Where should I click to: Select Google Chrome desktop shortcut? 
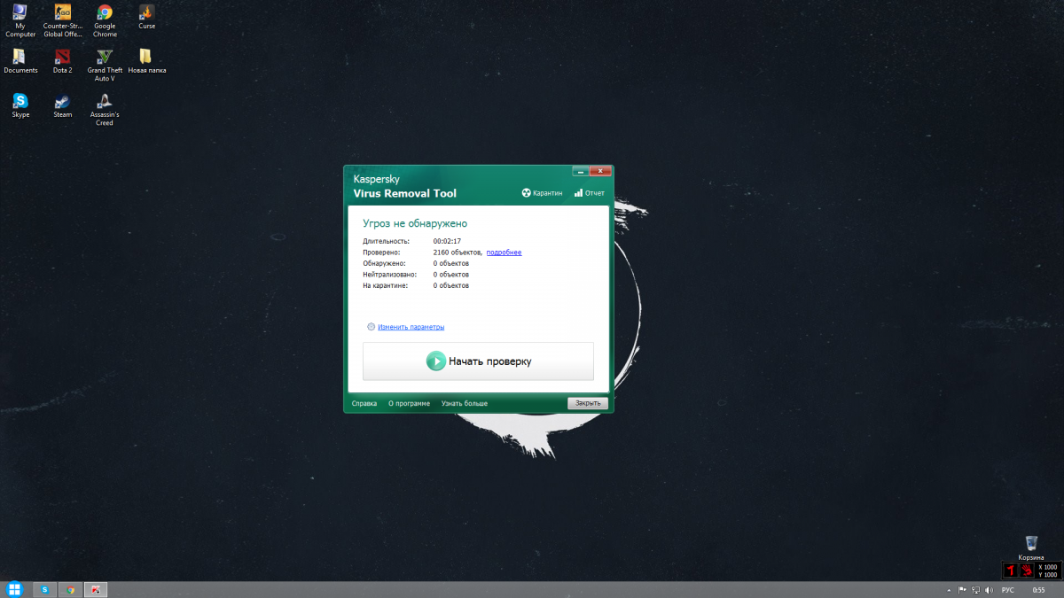point(105,21)
